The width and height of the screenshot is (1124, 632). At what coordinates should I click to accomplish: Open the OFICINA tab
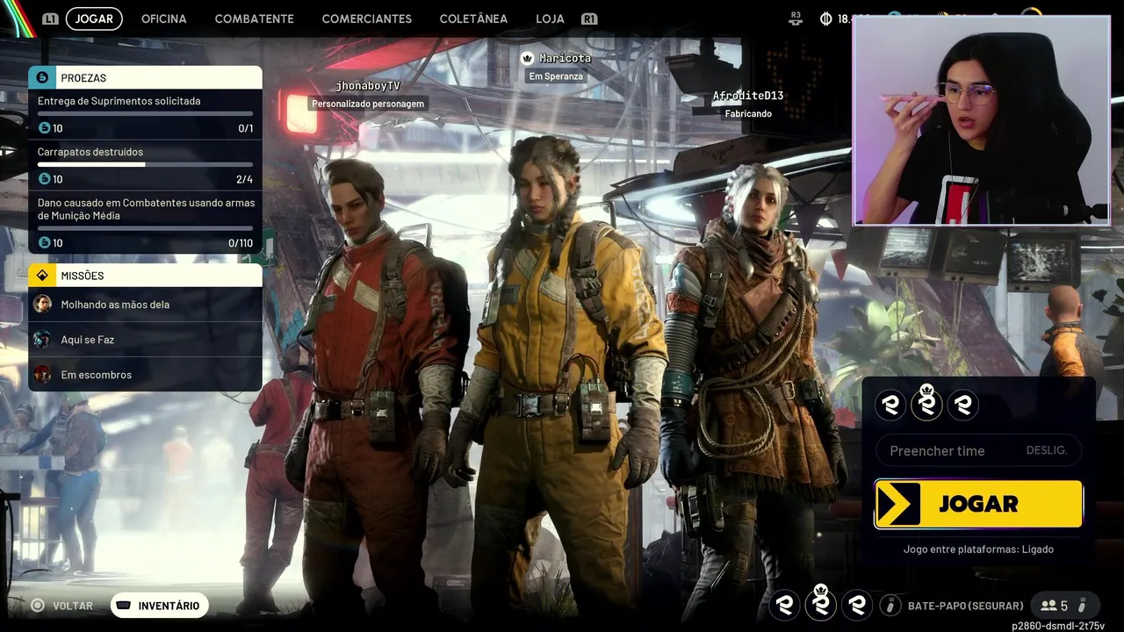(163, 18)
